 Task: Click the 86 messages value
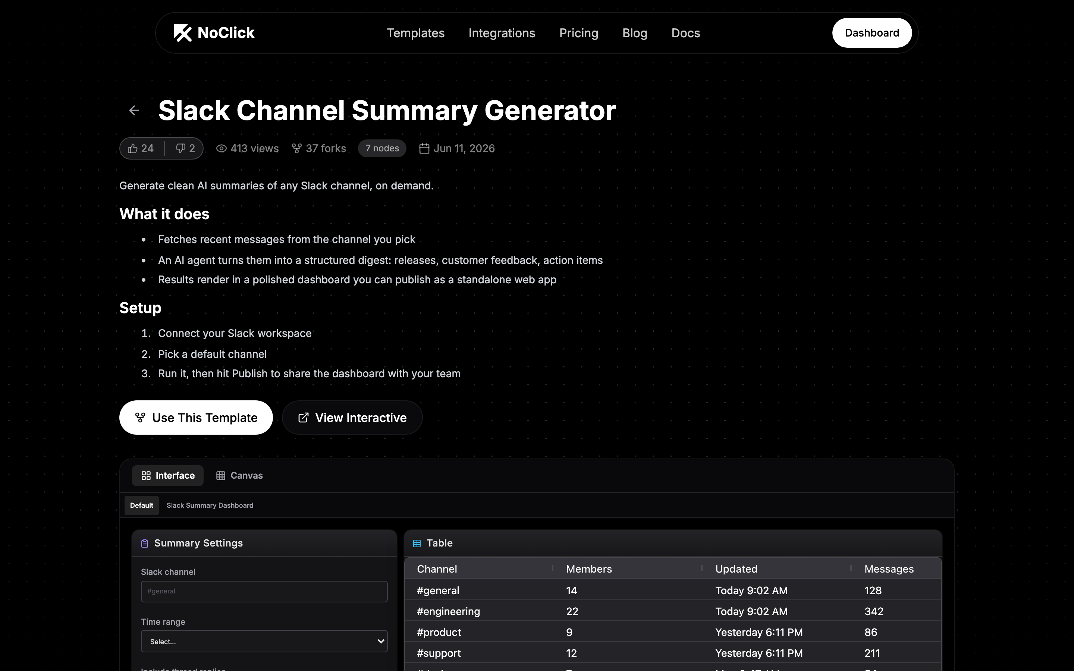[871, 632]
